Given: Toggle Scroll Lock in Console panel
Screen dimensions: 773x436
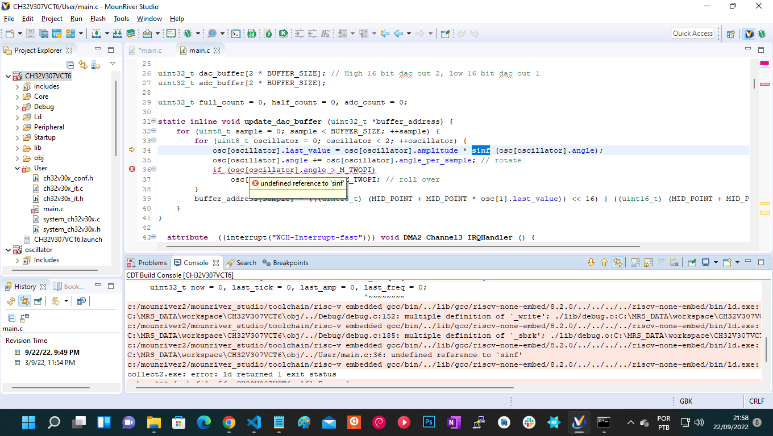Looking at the screenshot, I should 648,262.
